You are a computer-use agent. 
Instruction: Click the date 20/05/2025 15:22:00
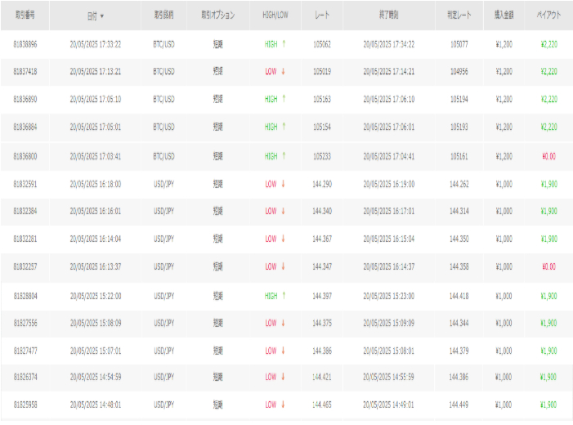tap(96, 296)
